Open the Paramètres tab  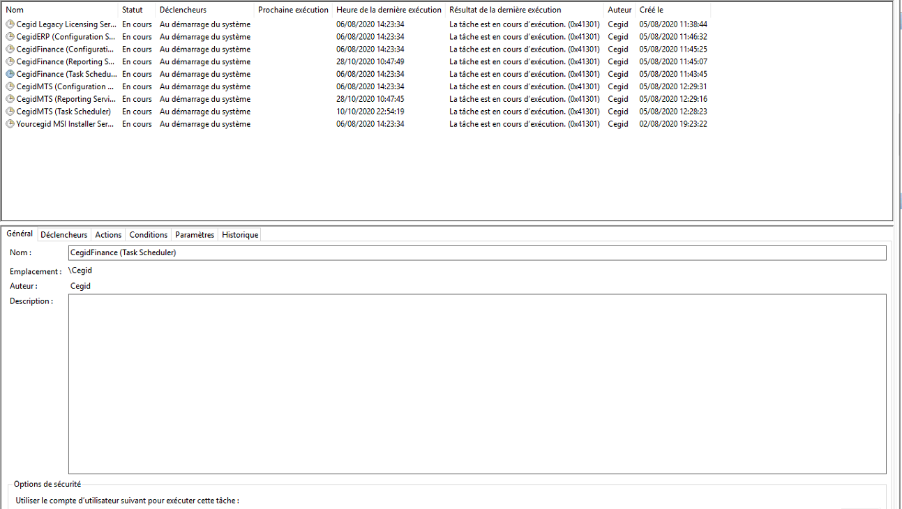(x=195, y=235)
